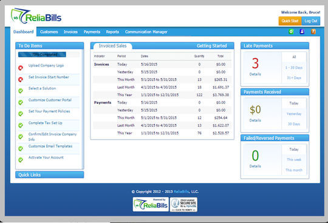Image resolution: width=328 pixels, height=223 pixels.
Task: Click the $1,622.07 payments Last Month total
Action: [220, 125]
